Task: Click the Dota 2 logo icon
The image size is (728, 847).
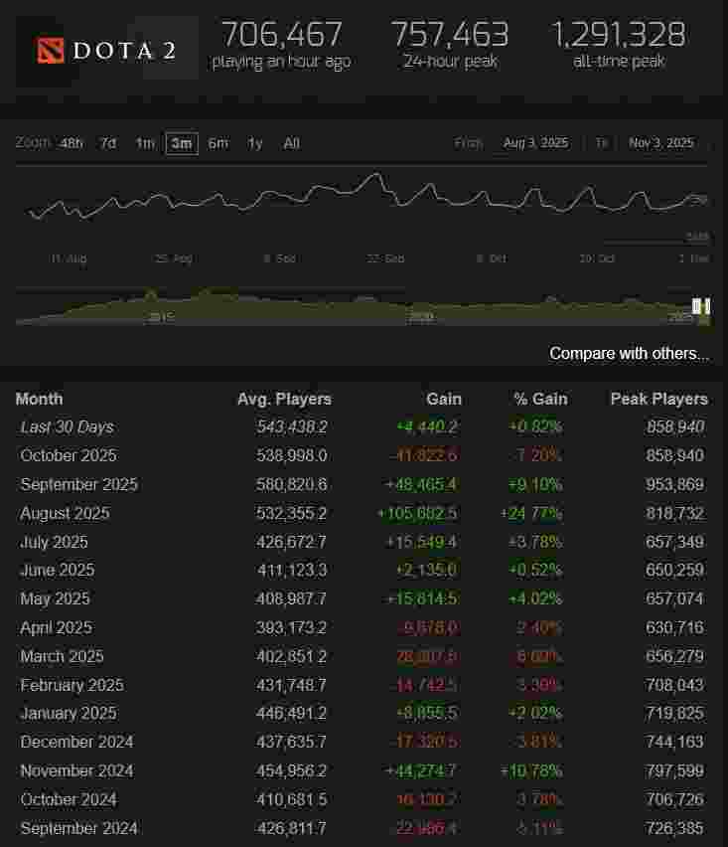Action: [x=50, y=50]
